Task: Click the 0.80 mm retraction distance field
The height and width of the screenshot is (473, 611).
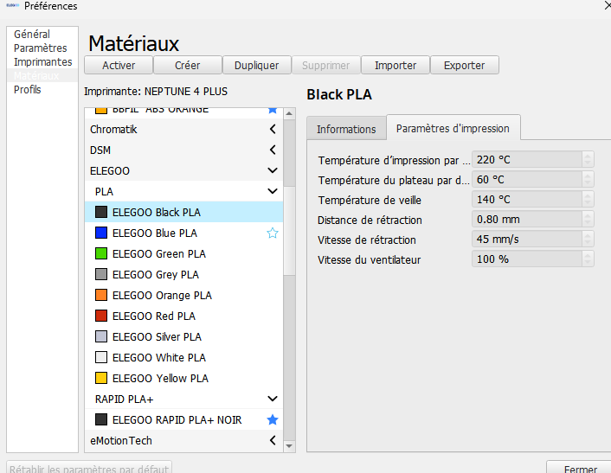Action: coord(527,219)
